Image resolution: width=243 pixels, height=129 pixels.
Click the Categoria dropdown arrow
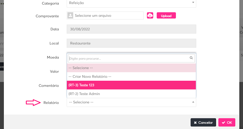[x=193, y=2]
